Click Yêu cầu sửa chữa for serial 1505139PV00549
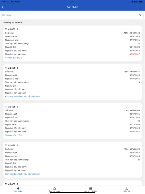The image size is (145, 194). pyautogui.click(x=13, y=135)
